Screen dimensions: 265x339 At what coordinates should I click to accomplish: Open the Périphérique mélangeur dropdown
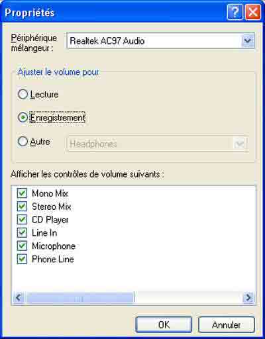(248, 40)
